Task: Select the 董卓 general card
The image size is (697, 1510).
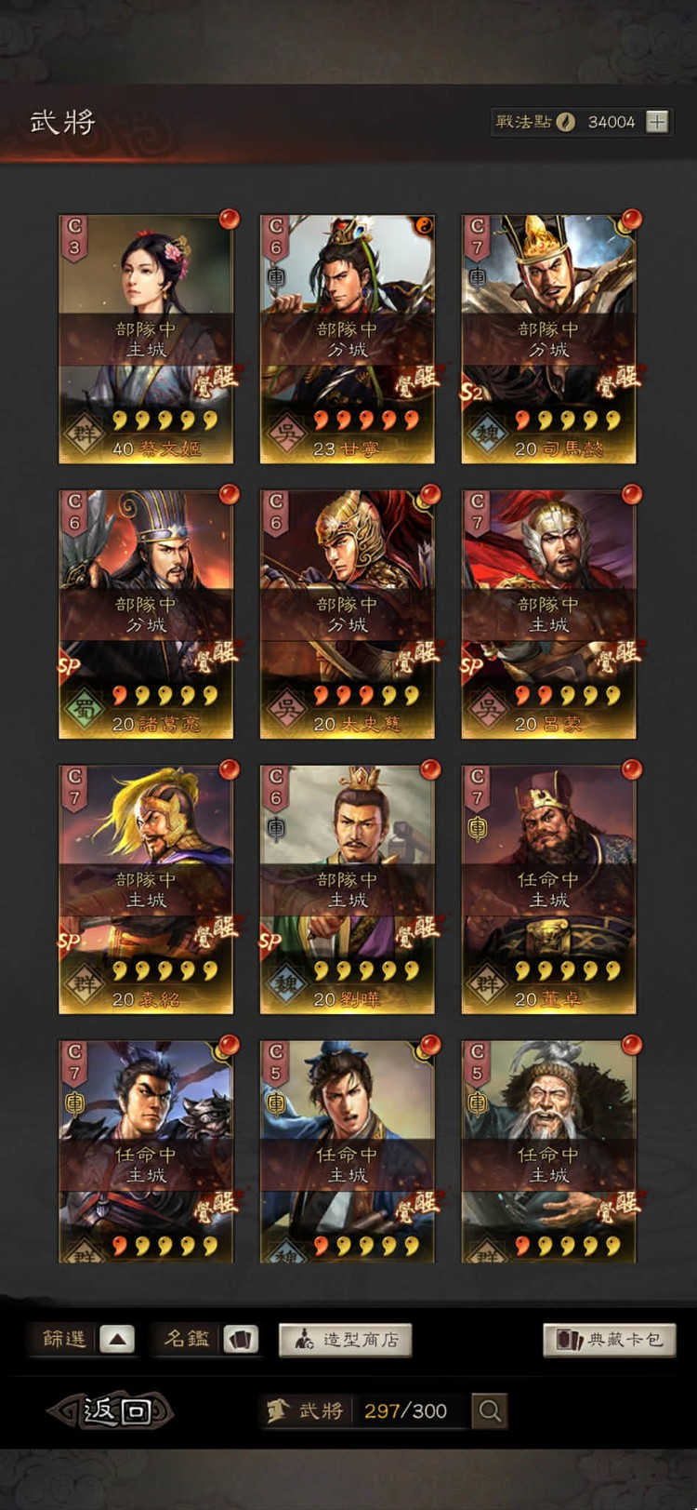Action: coord(548,889)
